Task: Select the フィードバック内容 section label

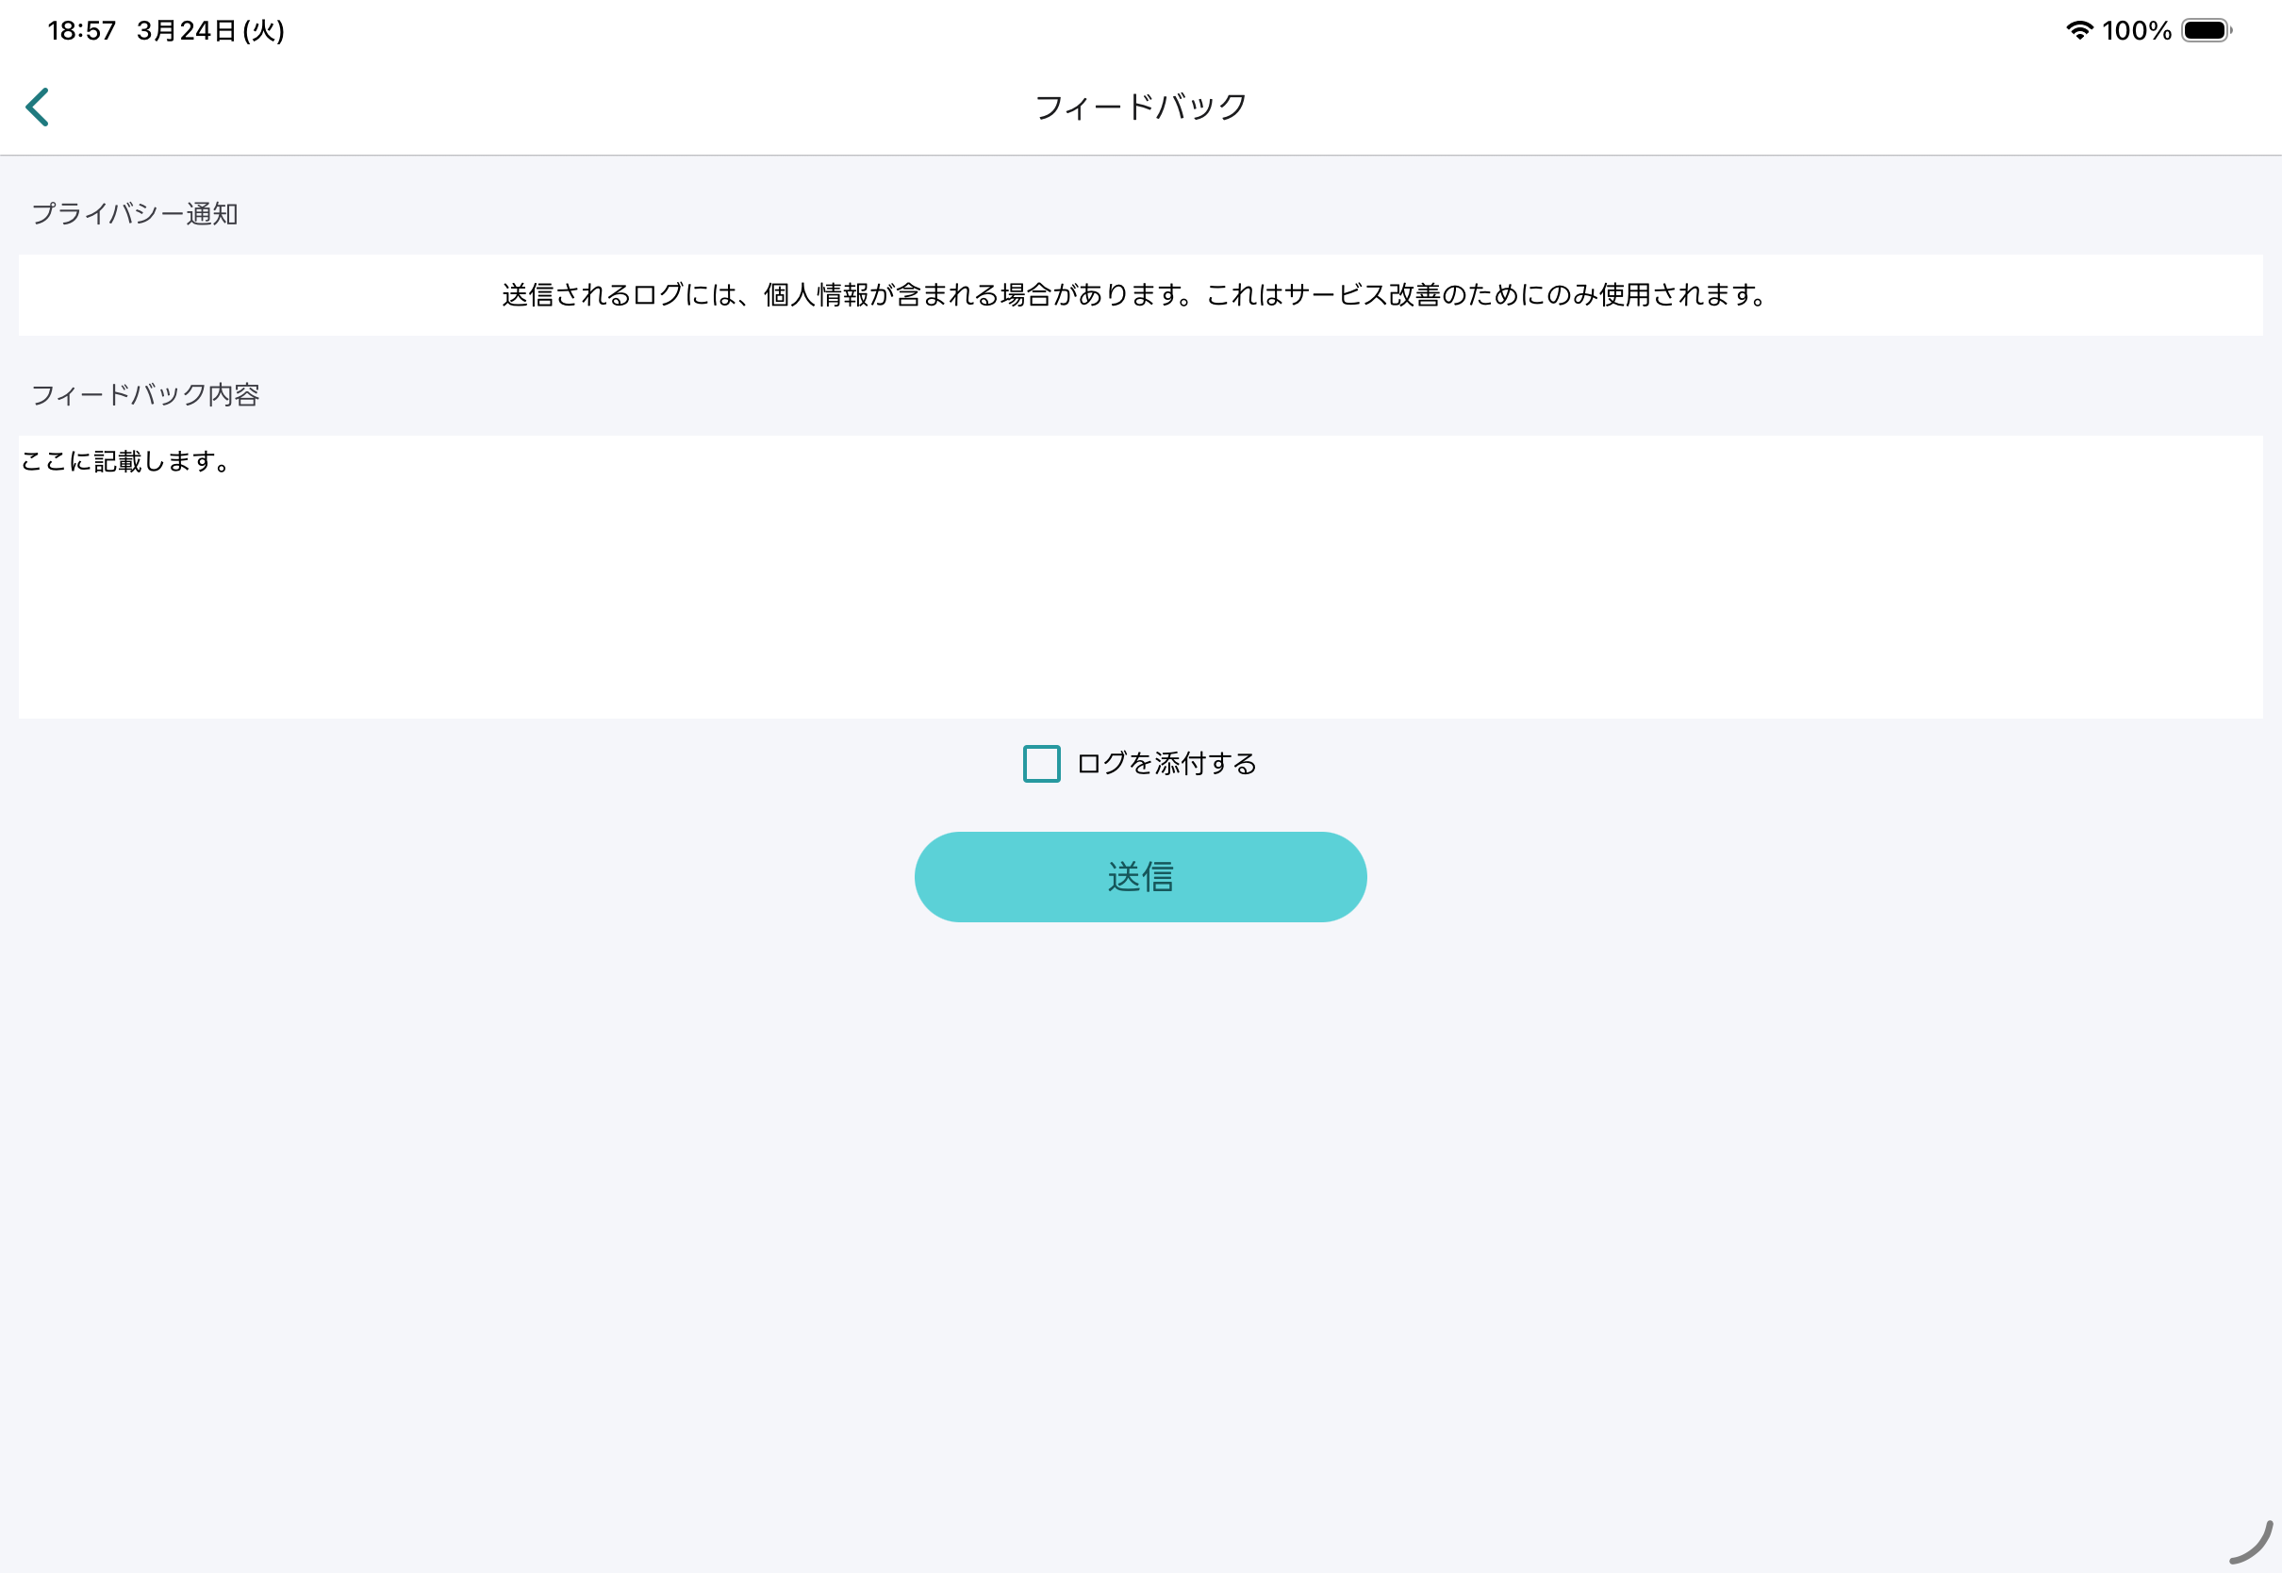Action: pos(146,395)
